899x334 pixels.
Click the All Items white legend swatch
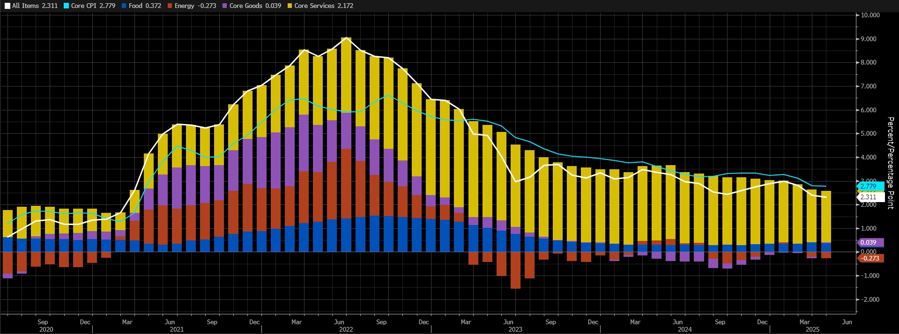[x=7, y=6]
